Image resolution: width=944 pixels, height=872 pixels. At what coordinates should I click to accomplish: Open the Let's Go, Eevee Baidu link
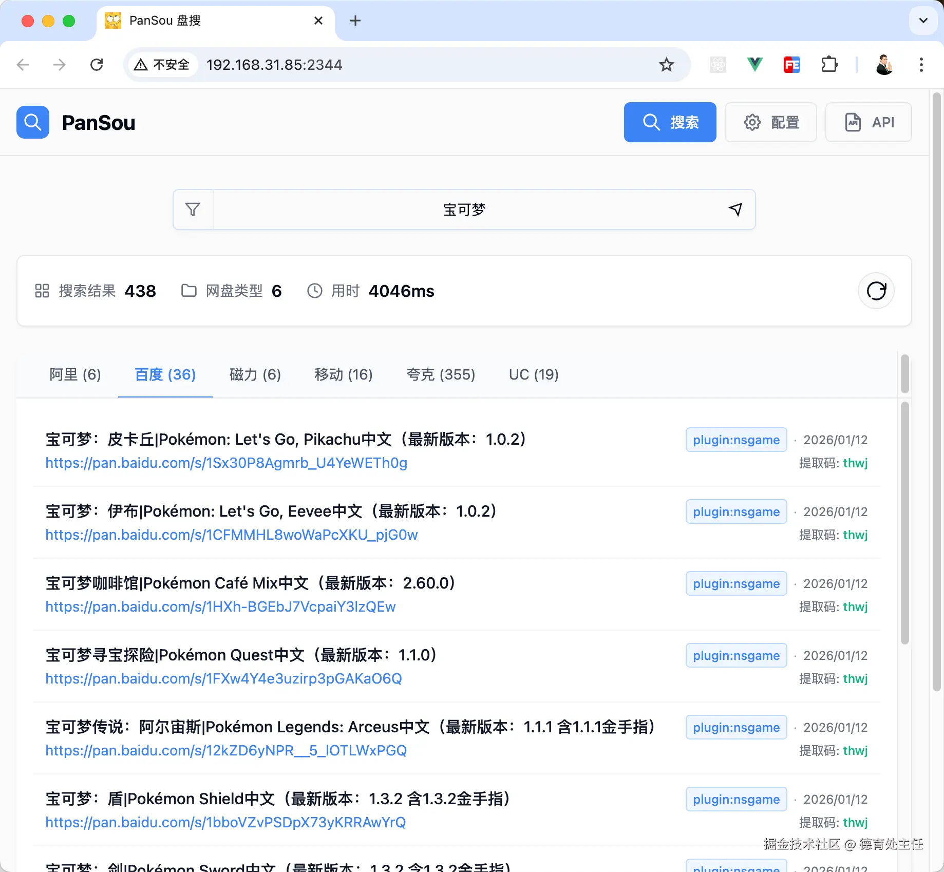(232, 535)
